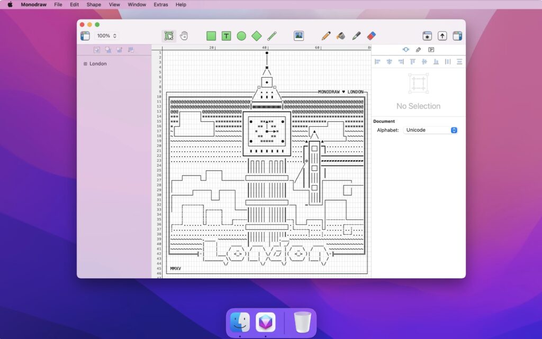Click the export upload arrow button

(x=442, y=36)
